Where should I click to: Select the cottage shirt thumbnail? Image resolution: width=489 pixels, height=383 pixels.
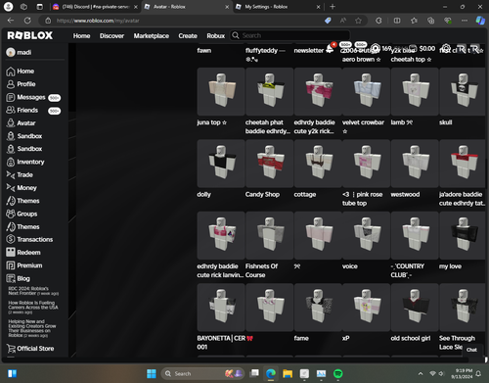click(x=318, y=164)
